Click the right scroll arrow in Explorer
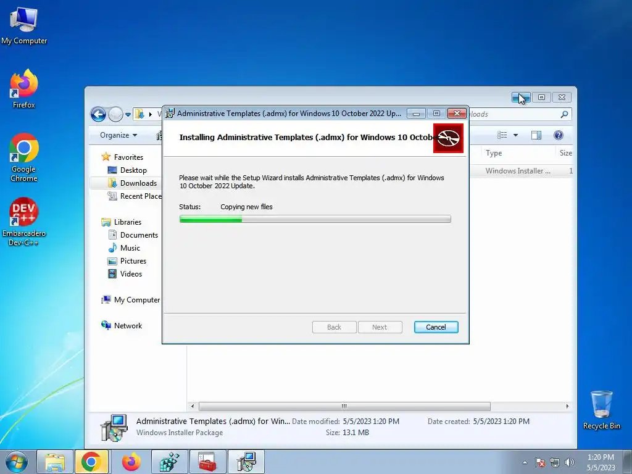Viewport: 632px width, 474px height. pos(568,406)
